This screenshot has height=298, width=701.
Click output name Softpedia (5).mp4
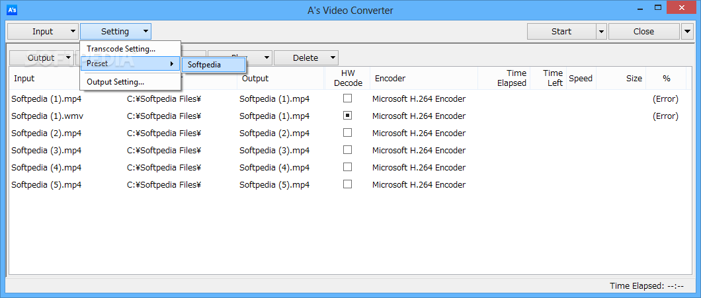point(274,184)
